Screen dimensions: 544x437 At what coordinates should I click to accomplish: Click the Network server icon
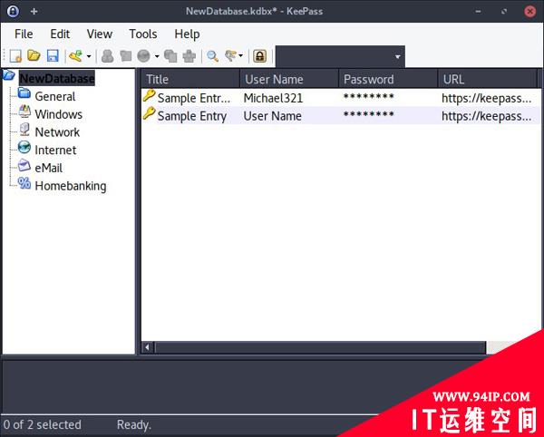pos(24,129)
